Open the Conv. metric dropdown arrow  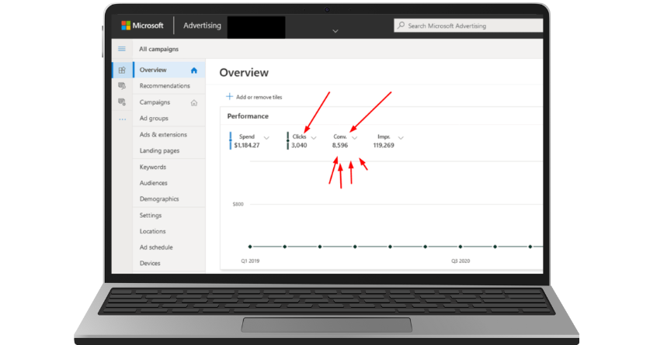point(354,138)
